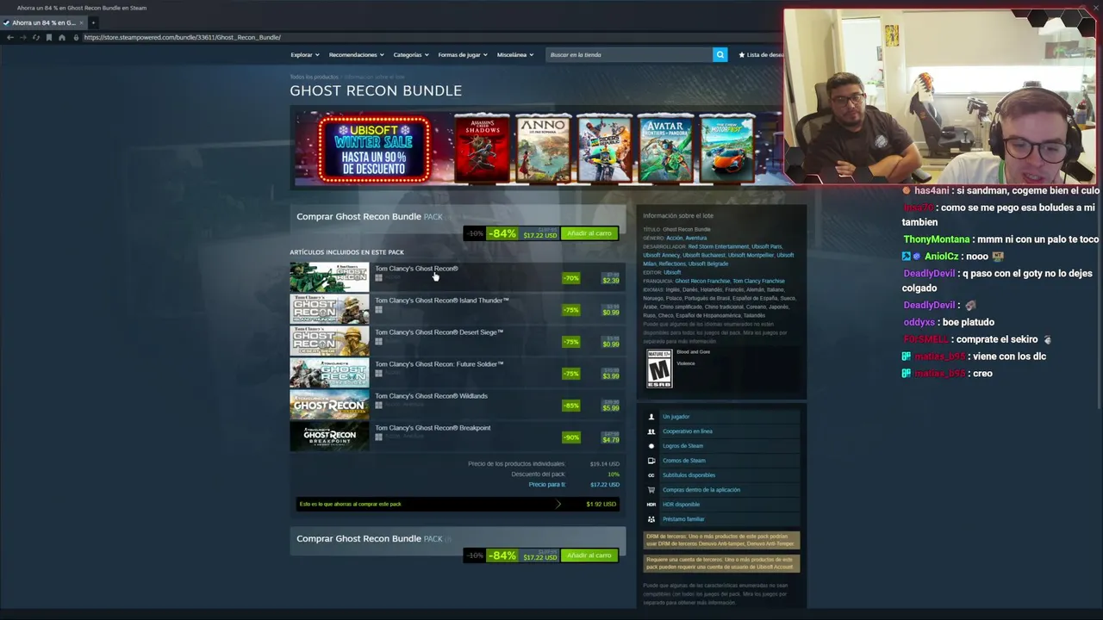Click the closed captions subtitles icon
The height and width of the screenshot is (620, 1103).
[x=651, y=475]
